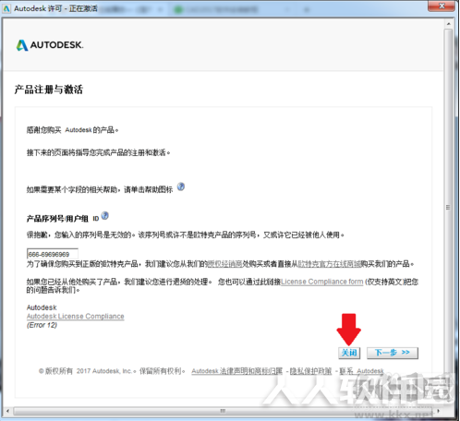Viewport: 460px width, 421px height.
Task: Click the help icon after the help hint sentence
Action: tap(181, 186)
